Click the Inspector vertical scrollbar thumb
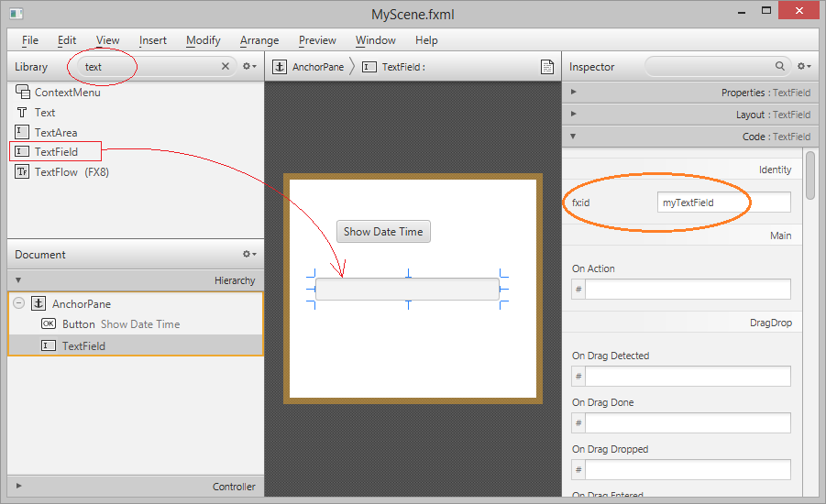826x504 pixels. (x=810, y=175)
